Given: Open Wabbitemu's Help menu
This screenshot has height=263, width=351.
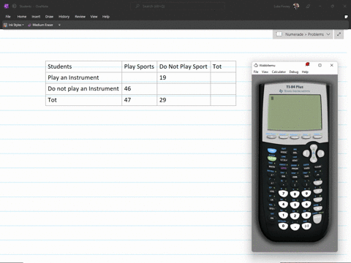Looking at the screenshot, I should tap(305, 72).
